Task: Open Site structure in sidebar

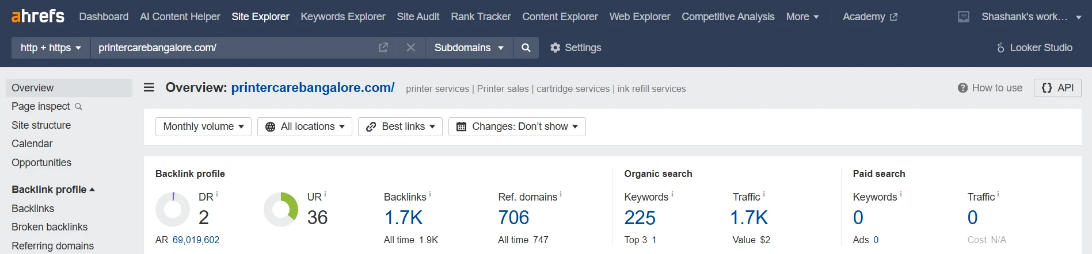Action: 41,125
